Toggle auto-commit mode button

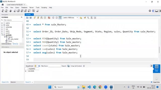60,18
